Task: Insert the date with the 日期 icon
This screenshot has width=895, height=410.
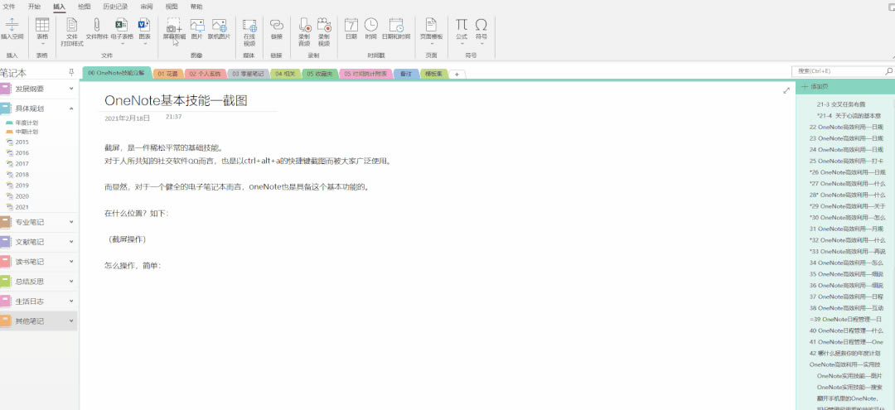Action: [351, 25]
